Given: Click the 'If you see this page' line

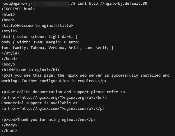Looking at the screenshot, I should click(85, 75).
